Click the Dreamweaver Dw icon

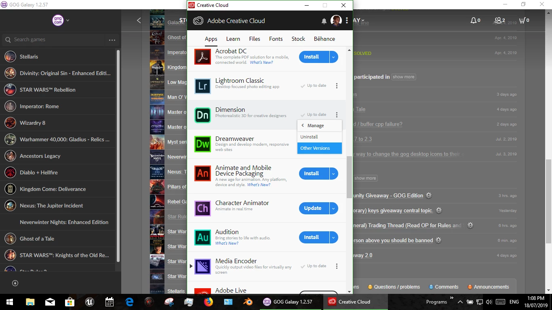click(202, 144)
